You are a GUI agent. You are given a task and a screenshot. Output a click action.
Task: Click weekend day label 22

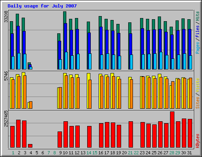(x=136, y=153)
